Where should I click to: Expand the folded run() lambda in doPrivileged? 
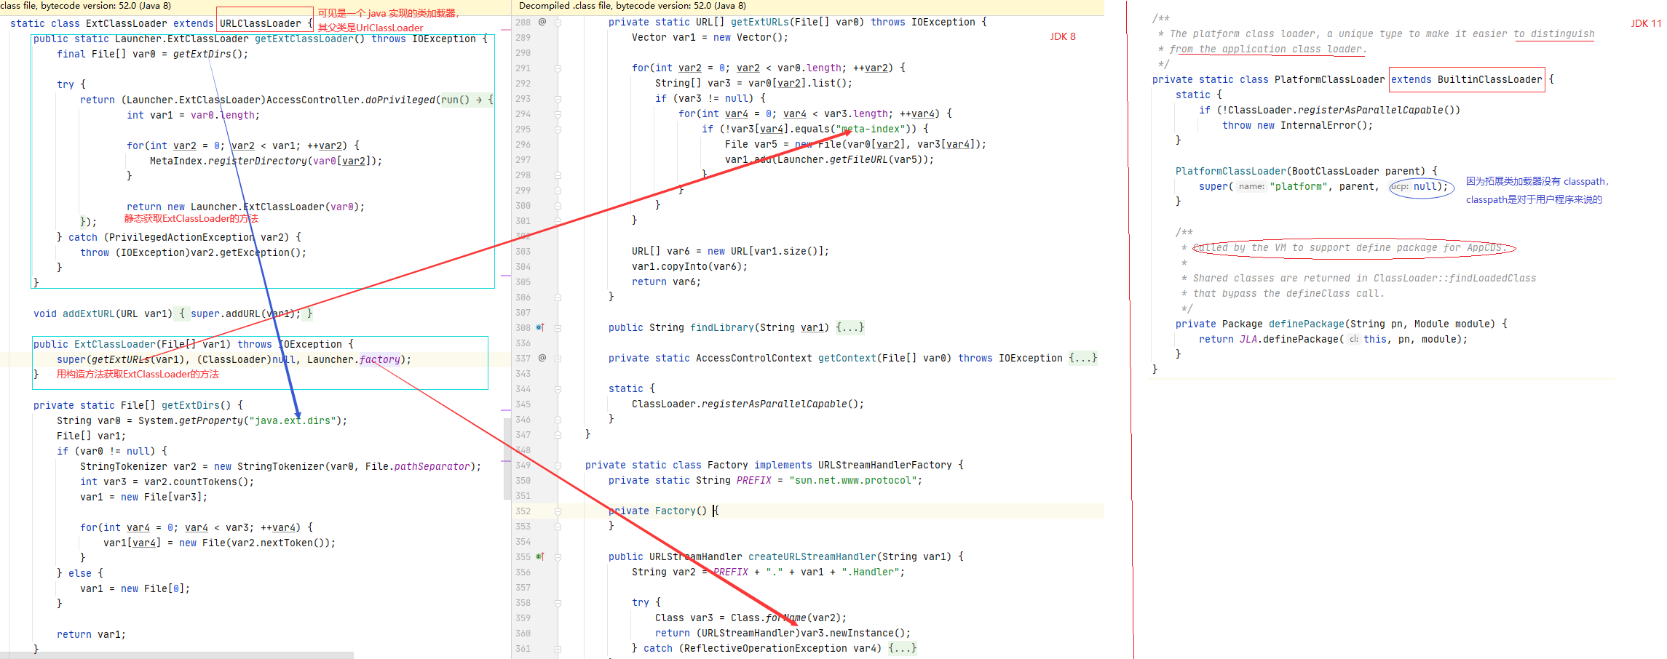[x=467, y=100]
